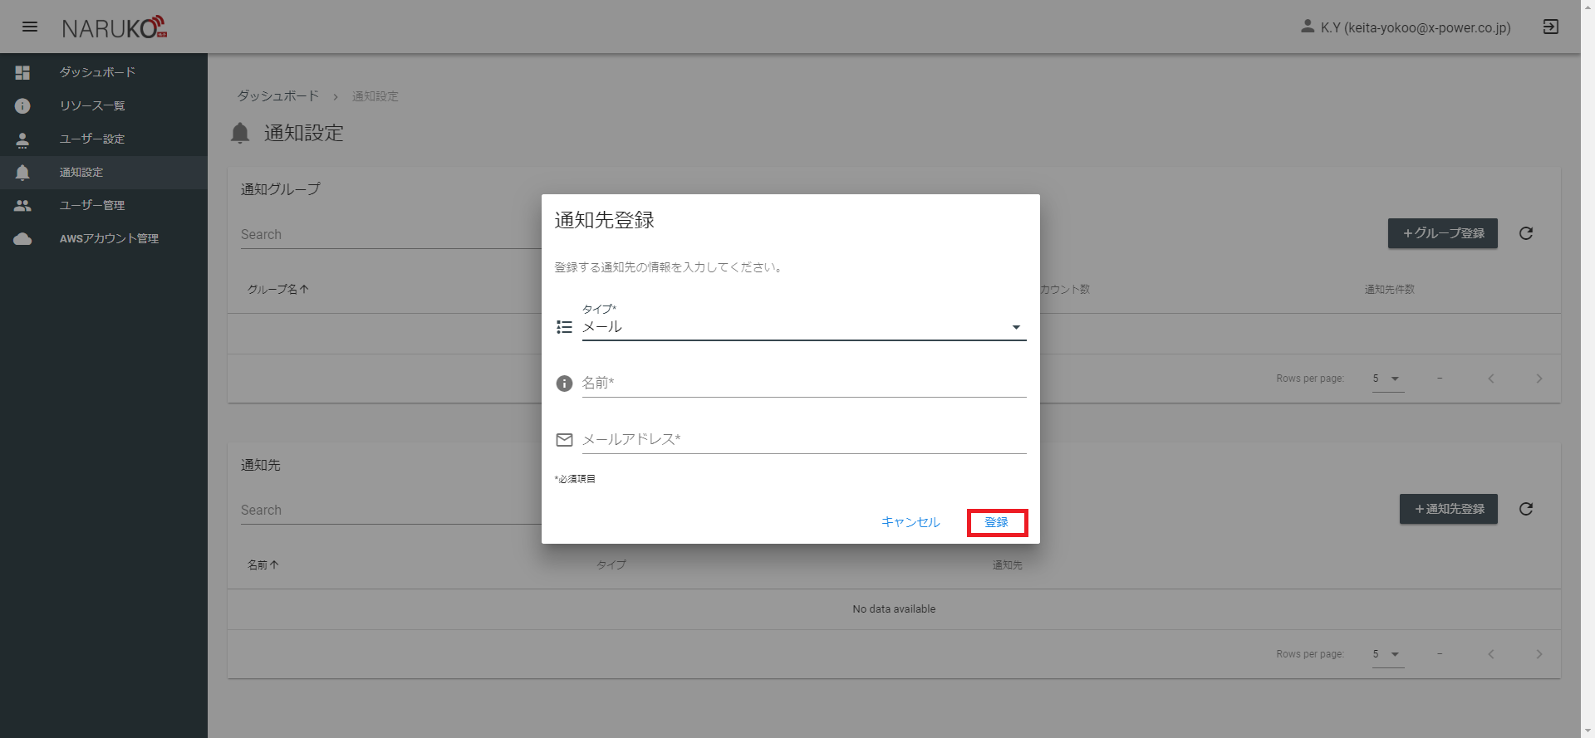Click the 通知先件数 column header

pos(1390,289)
